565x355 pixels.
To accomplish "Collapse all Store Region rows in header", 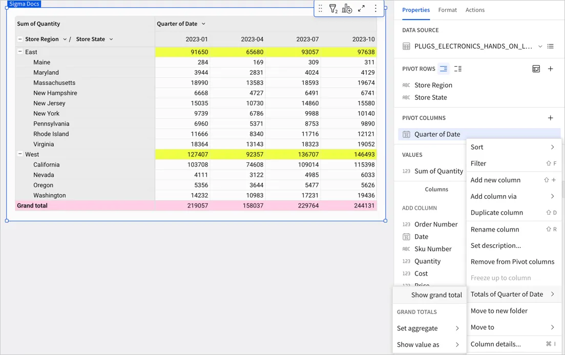I will [x=20, y=39].
